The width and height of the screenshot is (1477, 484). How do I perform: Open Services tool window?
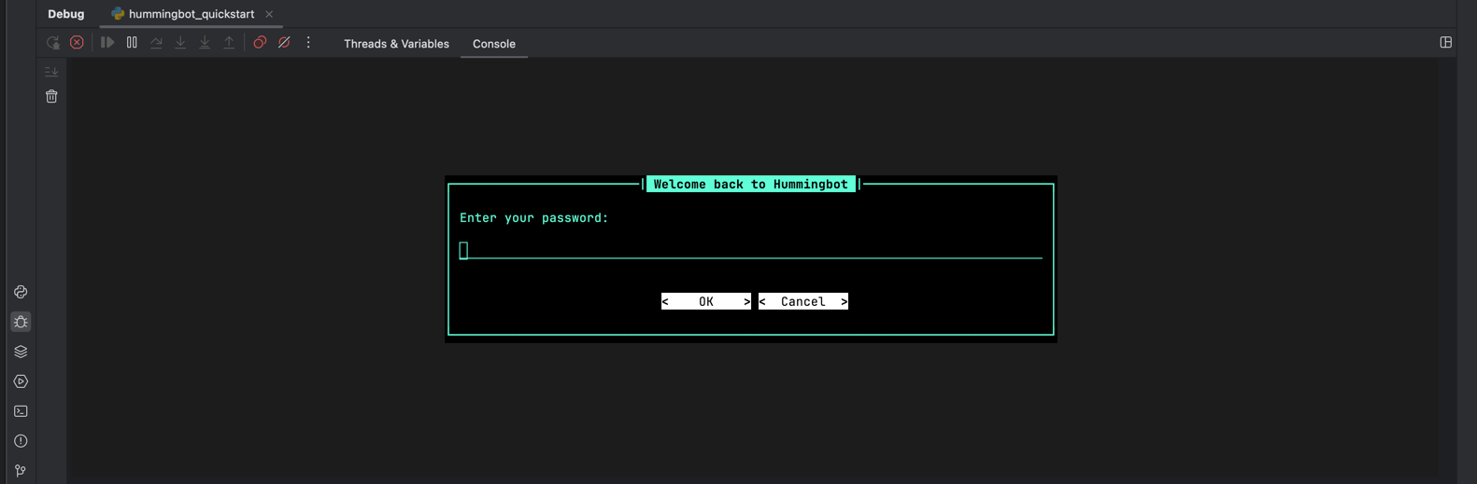pyautogui.click(x=21, y=381)
